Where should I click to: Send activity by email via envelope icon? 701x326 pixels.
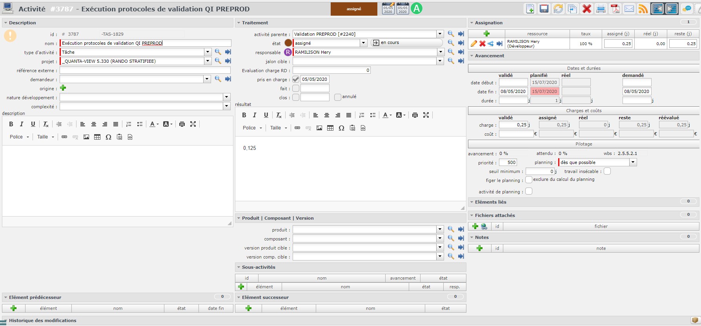tap(629, 9)
